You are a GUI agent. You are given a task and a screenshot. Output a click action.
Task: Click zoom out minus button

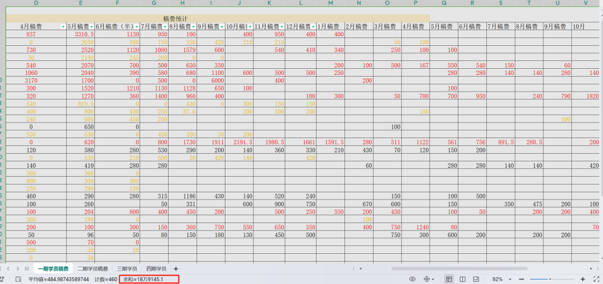click(x=521, y=279)
